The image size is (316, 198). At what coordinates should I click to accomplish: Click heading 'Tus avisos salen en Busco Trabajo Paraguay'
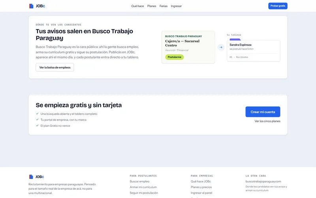[x=85, y=34]
